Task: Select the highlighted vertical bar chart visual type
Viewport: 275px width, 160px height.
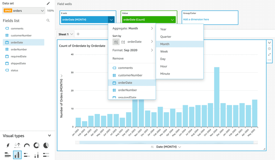Action: coord(17,155)
